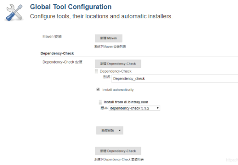Click the 版本 version label

(104, 108)
